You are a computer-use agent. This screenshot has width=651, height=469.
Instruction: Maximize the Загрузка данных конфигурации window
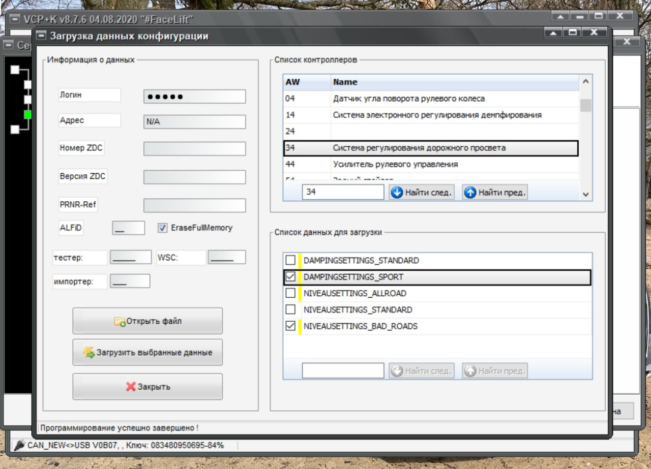573,33
